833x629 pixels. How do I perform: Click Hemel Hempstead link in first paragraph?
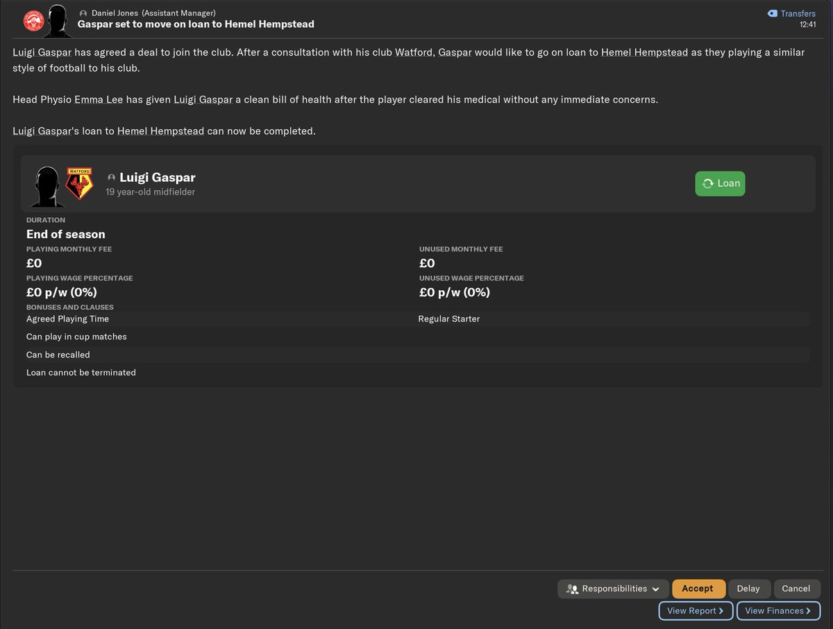coord(643,52)
